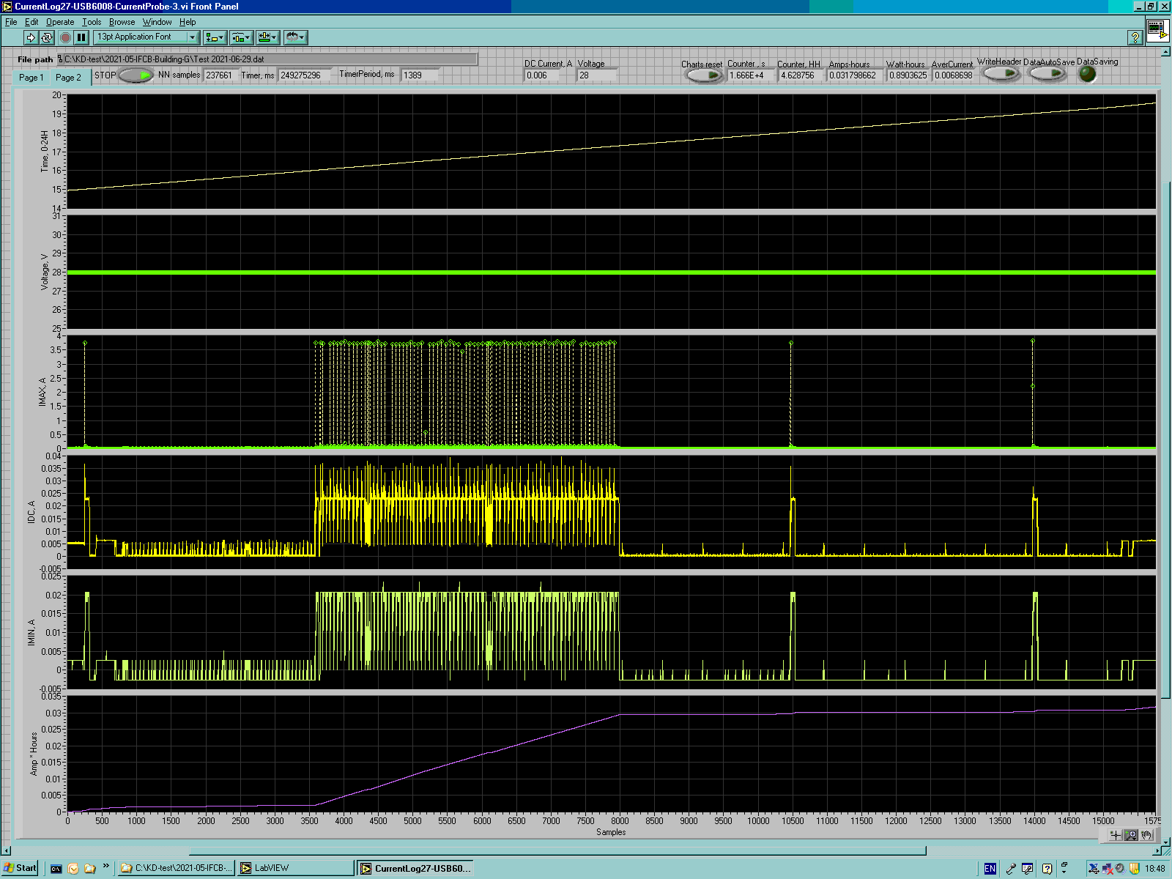Open the Browse menu

tap(122, 22)
